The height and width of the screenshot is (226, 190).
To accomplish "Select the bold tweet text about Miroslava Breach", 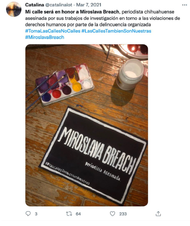I will [72, 12].
